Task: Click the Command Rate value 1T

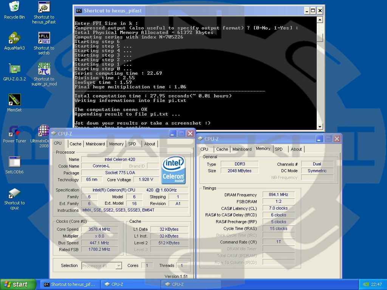Action: pyautogui.click(x=279, y=242)
